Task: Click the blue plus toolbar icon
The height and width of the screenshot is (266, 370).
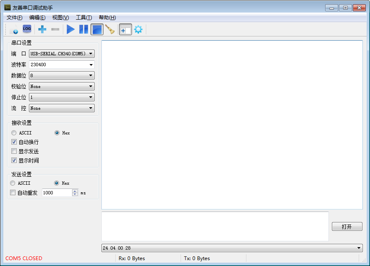Action: (x=42, y=29)
